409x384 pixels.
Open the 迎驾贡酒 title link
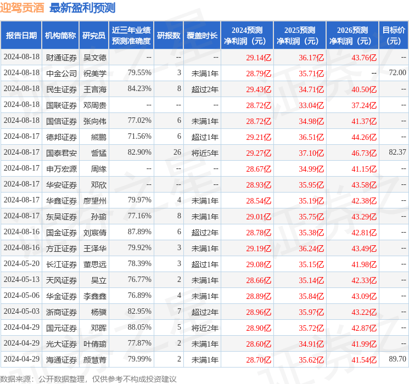click(x=23, y=8)
